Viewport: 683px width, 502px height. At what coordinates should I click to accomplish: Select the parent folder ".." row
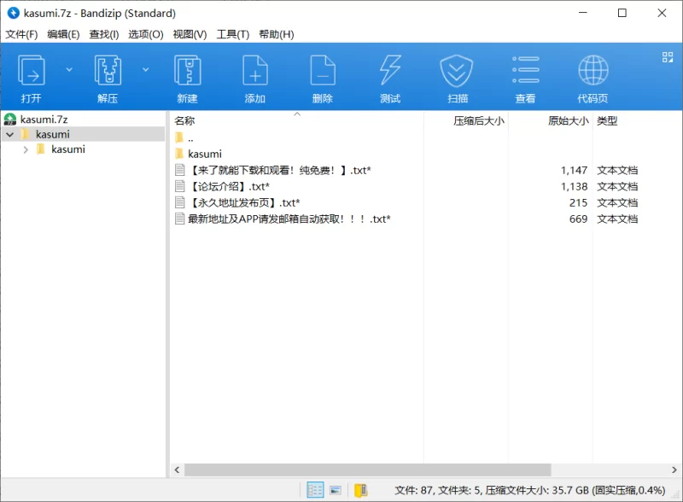click(x=190, y=138)
